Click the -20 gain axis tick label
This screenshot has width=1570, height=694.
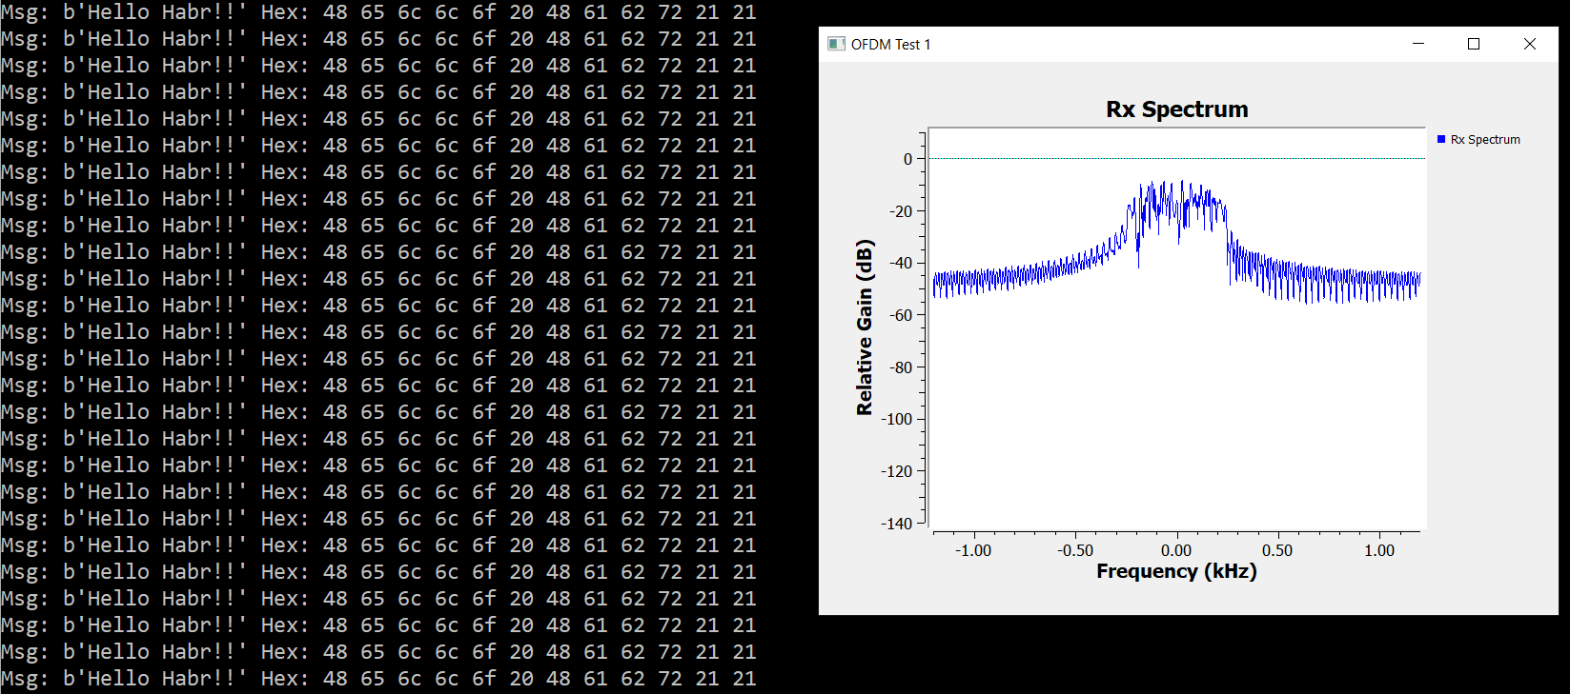(x=901, y=211)
